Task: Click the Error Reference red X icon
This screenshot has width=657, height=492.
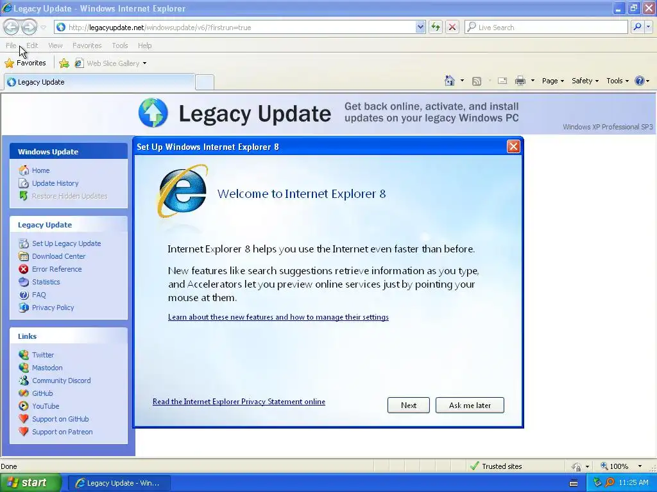Action: (24, 269)
